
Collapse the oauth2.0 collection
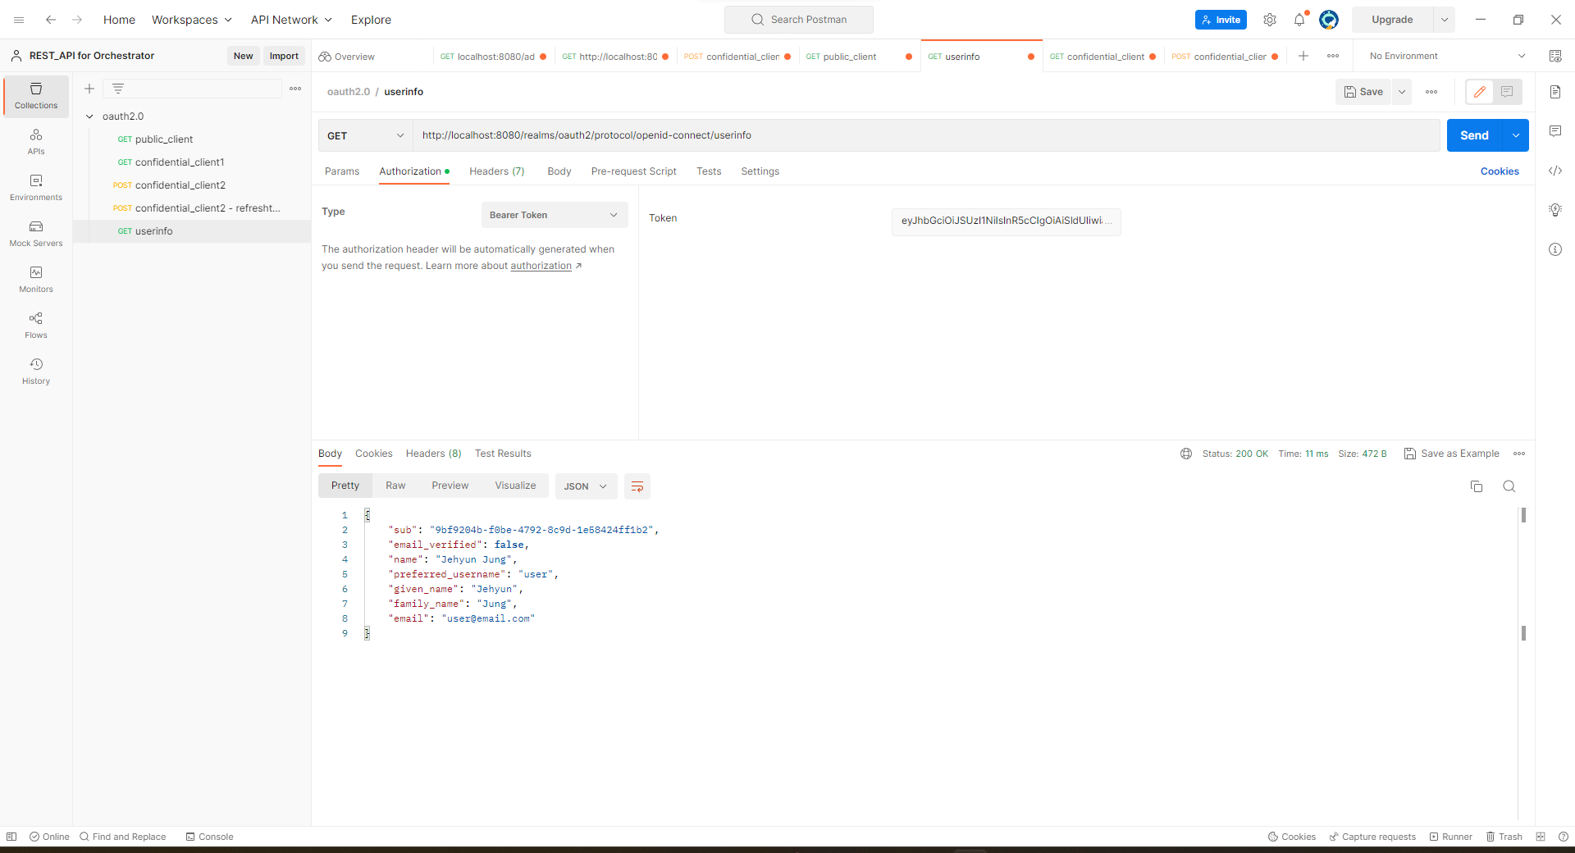(x=90, y=116)
